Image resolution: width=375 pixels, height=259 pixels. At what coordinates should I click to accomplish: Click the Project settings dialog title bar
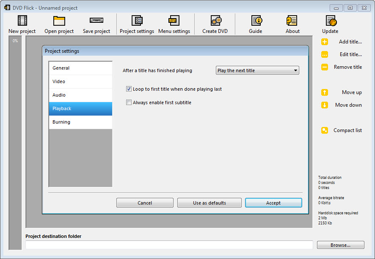(x=175, y=51)
